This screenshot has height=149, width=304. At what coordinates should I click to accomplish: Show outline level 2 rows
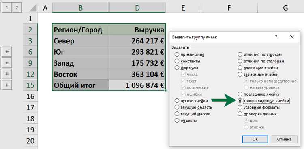pyautogui.click(x=17, y=8)
